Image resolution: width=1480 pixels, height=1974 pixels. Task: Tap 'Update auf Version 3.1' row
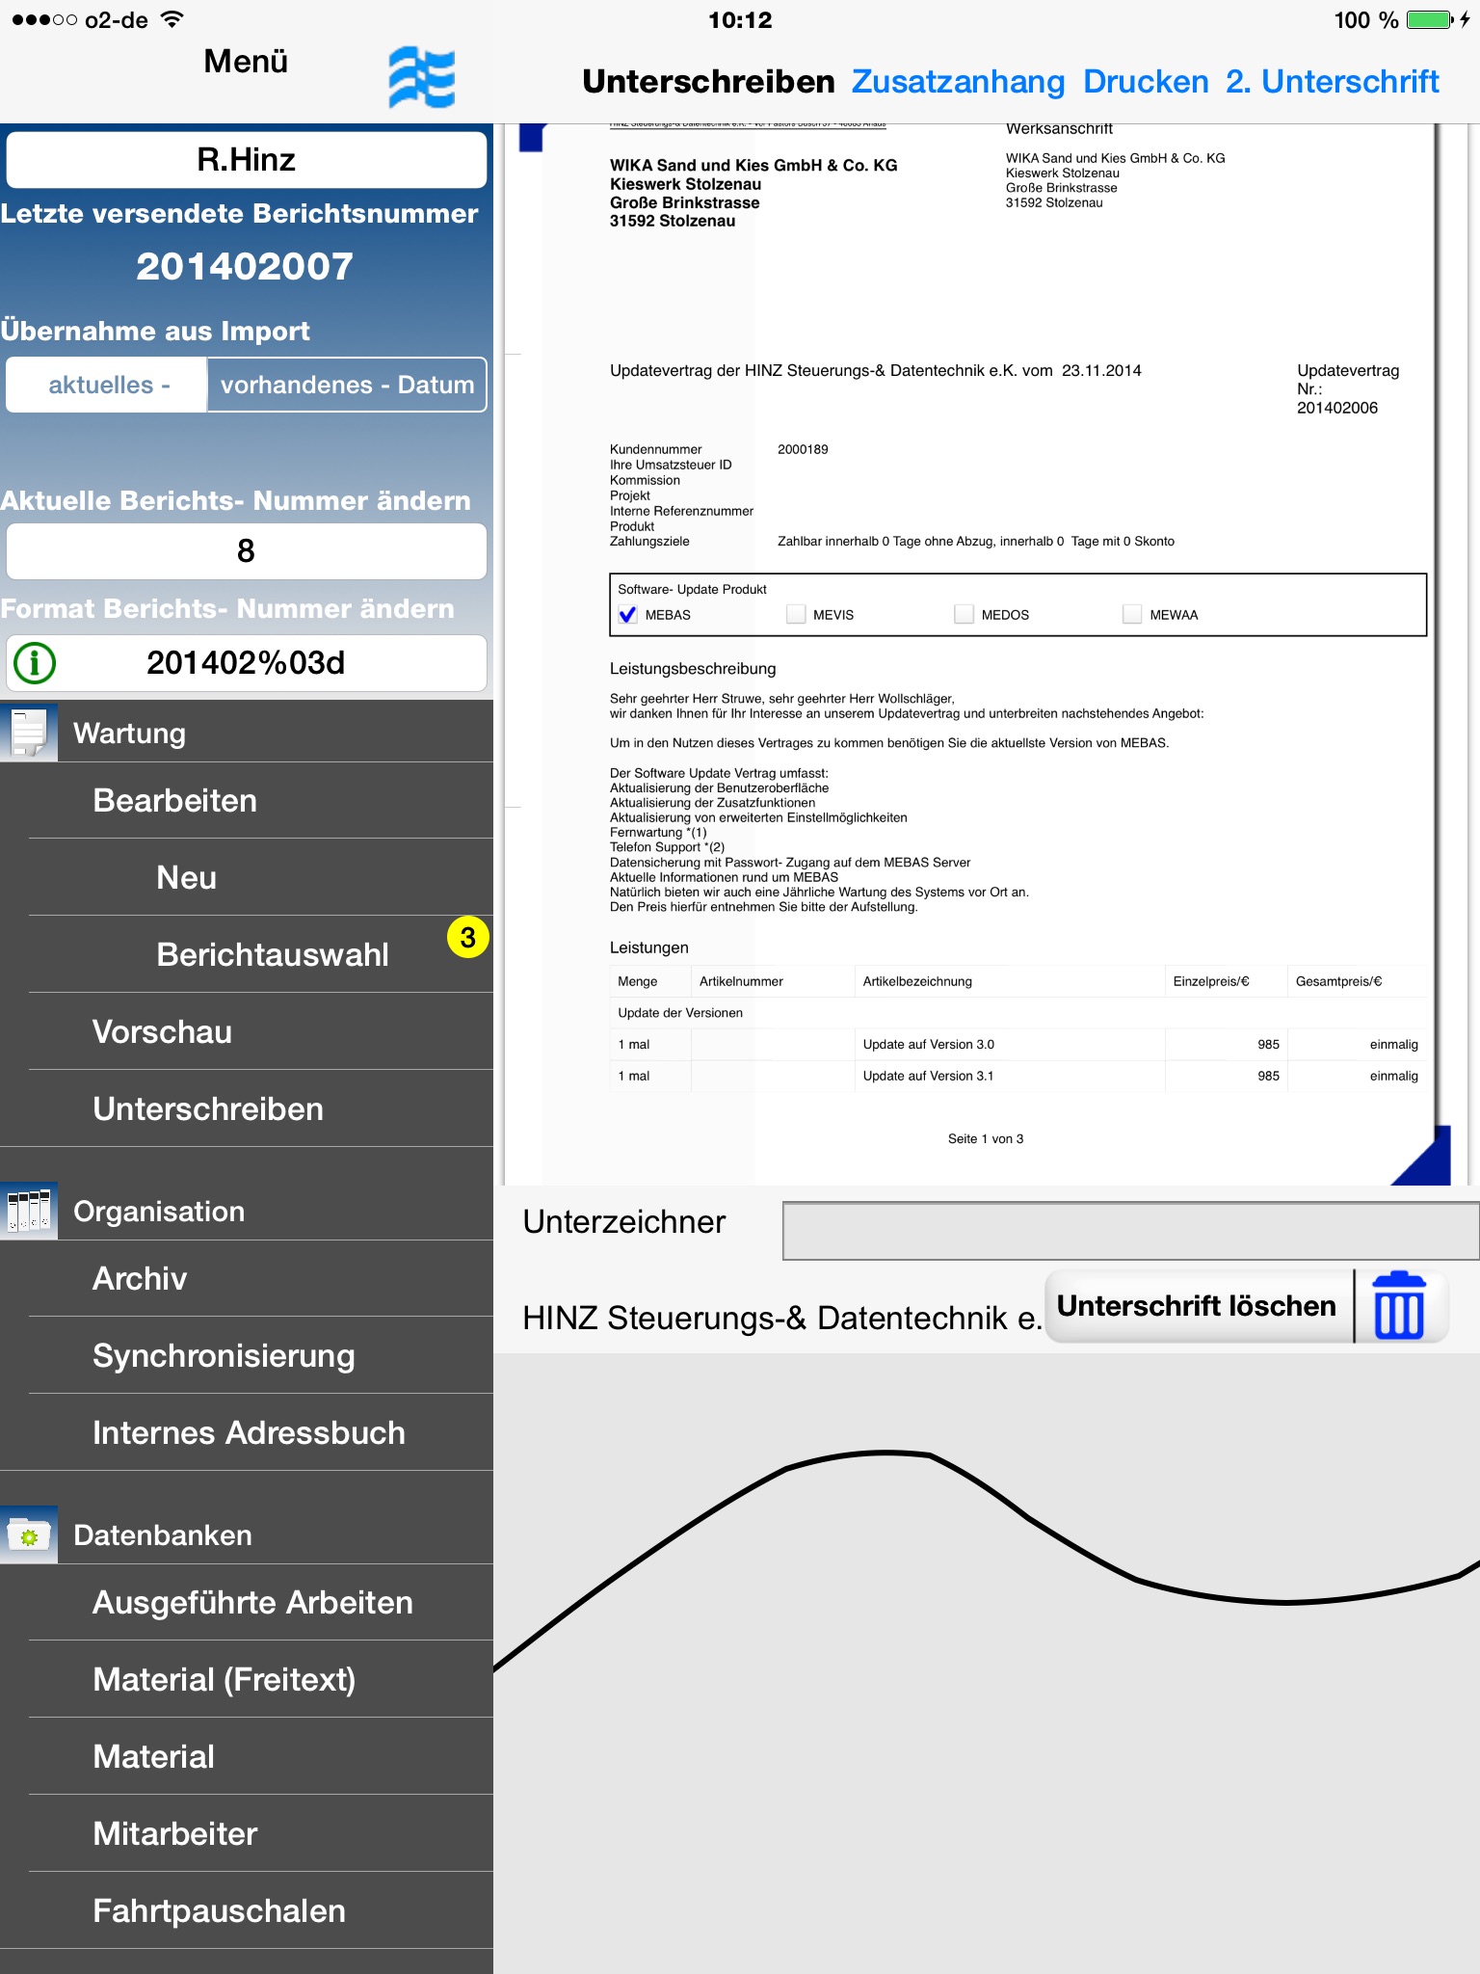pos(1017,1076)
